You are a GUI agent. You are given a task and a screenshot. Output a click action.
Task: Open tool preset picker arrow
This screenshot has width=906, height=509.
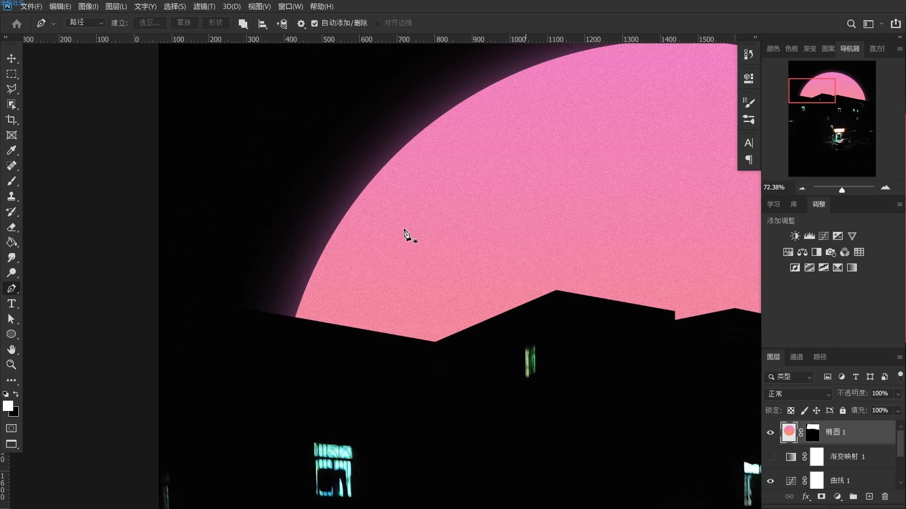pos(53,24)
